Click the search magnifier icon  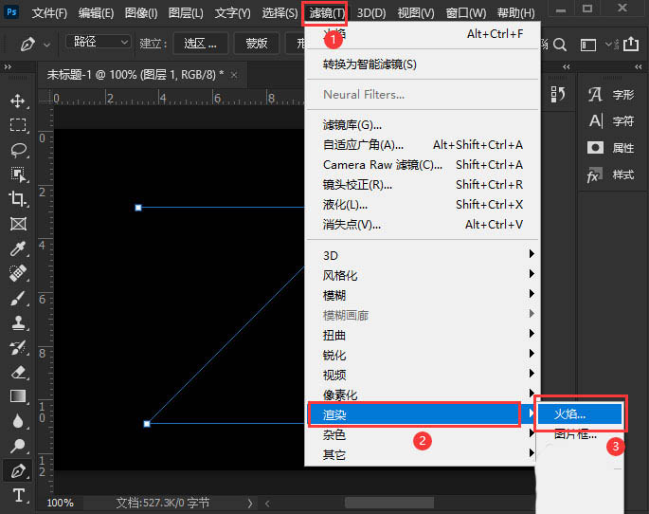pyautogui.click(x=560, y=44)
